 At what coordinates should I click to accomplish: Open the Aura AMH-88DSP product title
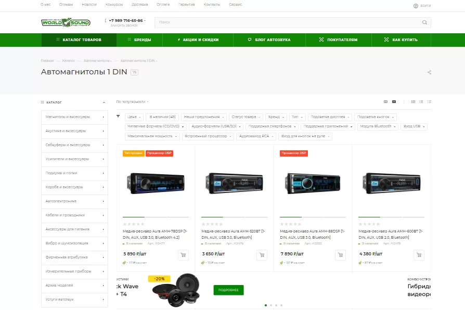click(312, 235)
